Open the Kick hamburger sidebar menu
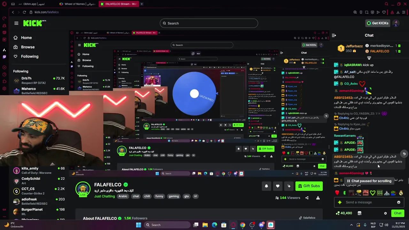The width and height of the screenshot is (409, 230). pyautogui.click(x=16, y=23)
